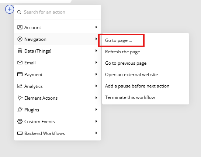The width and height of the screenshot is (201, 157).
Task: Click the Data database cylinder icon
Action: (20, 51)
